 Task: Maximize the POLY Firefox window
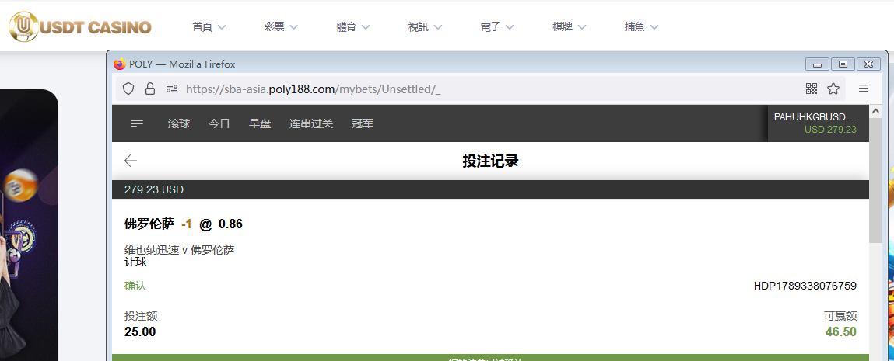(843, 64)
